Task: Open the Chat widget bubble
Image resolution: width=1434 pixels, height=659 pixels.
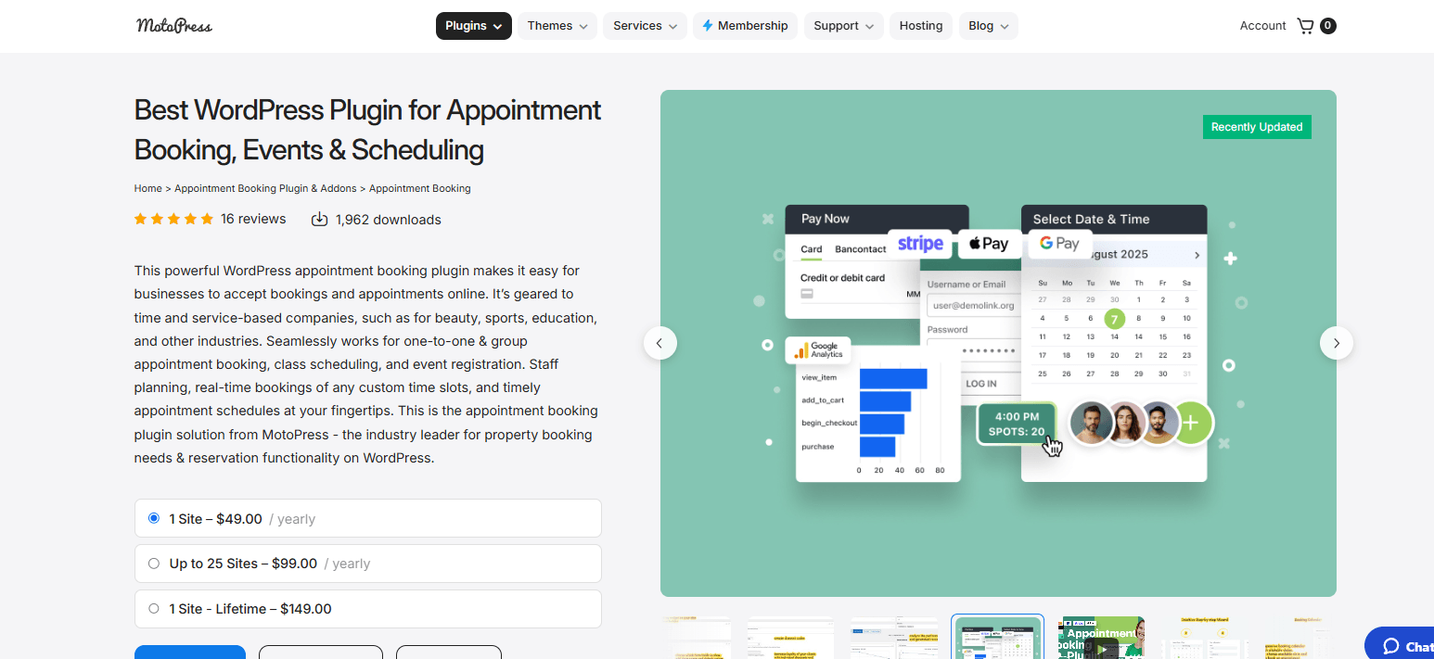Action: pos(1401,645)
